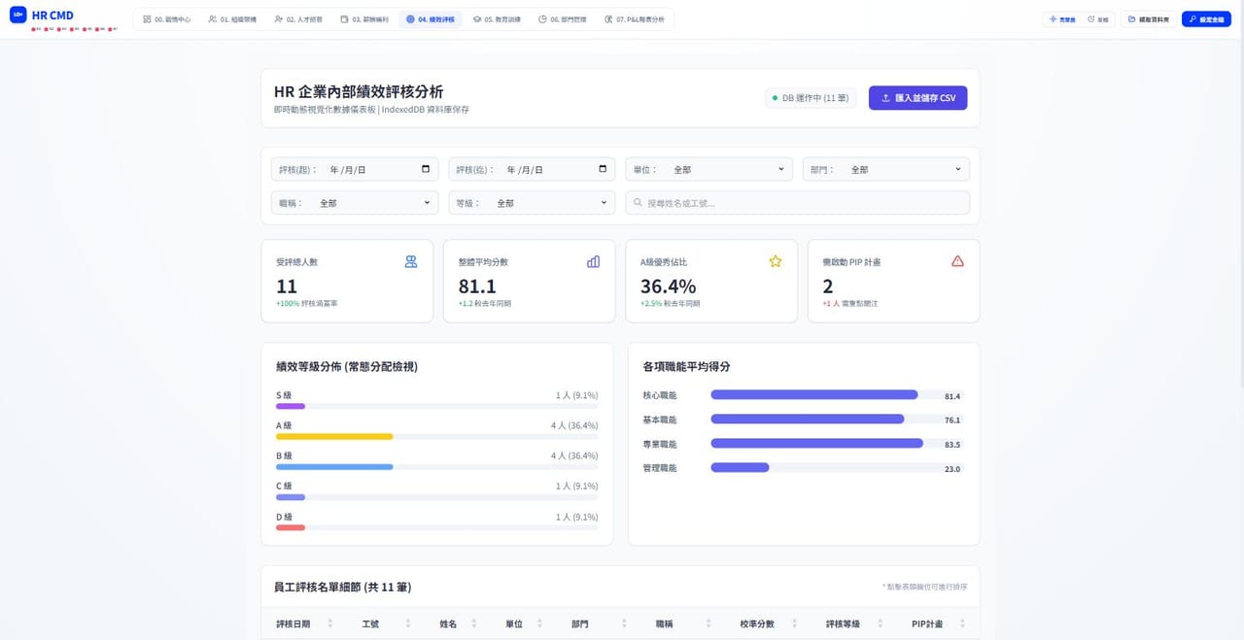Open the 部門 filter dropdown

(x=885, y=169)
